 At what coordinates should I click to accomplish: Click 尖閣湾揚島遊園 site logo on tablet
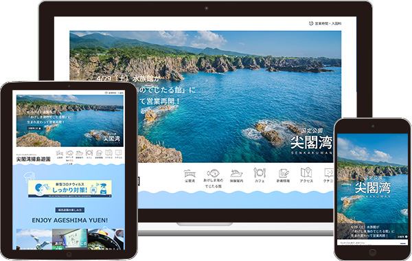coord(33,159)
